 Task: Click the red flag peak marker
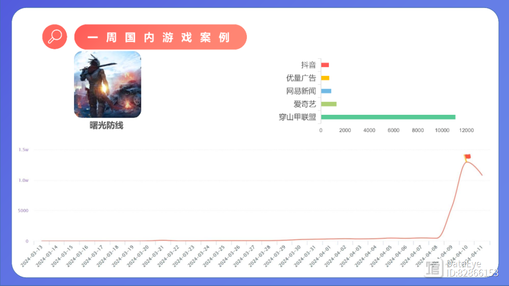tap(467, 158)
